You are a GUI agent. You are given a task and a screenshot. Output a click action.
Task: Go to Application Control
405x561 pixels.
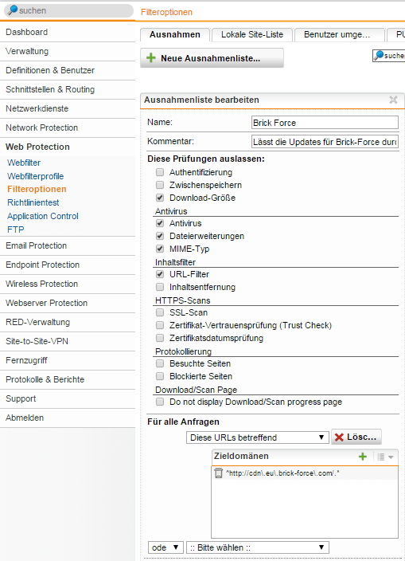pyautogui.click(x=43, y=216)
